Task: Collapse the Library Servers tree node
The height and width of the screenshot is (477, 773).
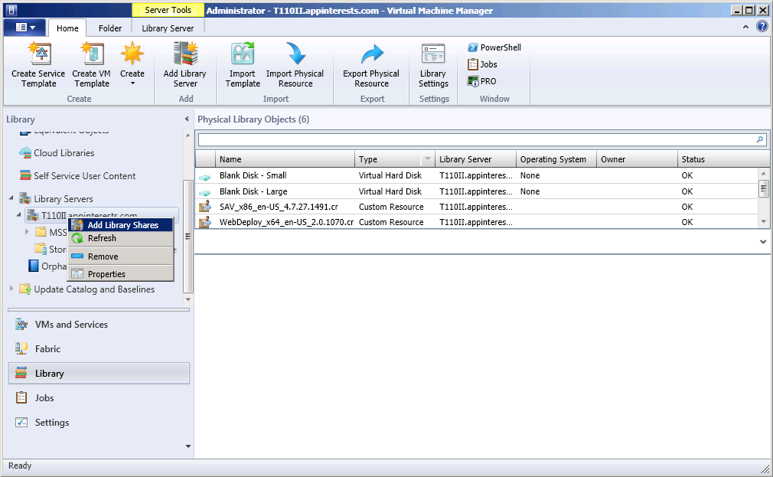Action: click(11, 198)
